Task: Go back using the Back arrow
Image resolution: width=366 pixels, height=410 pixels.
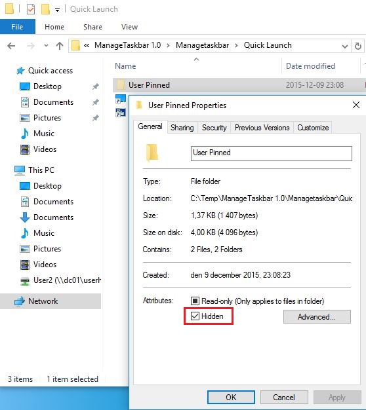Action: (x=11, y=46)
